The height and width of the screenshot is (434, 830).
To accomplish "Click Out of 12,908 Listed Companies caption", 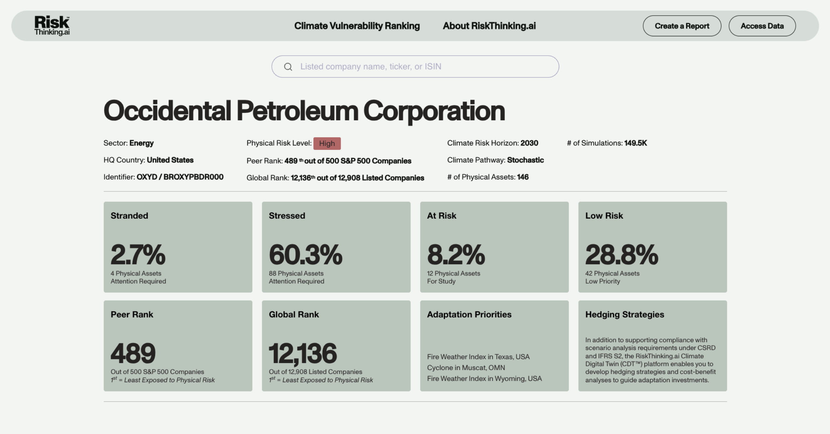I will coord(315,372).
